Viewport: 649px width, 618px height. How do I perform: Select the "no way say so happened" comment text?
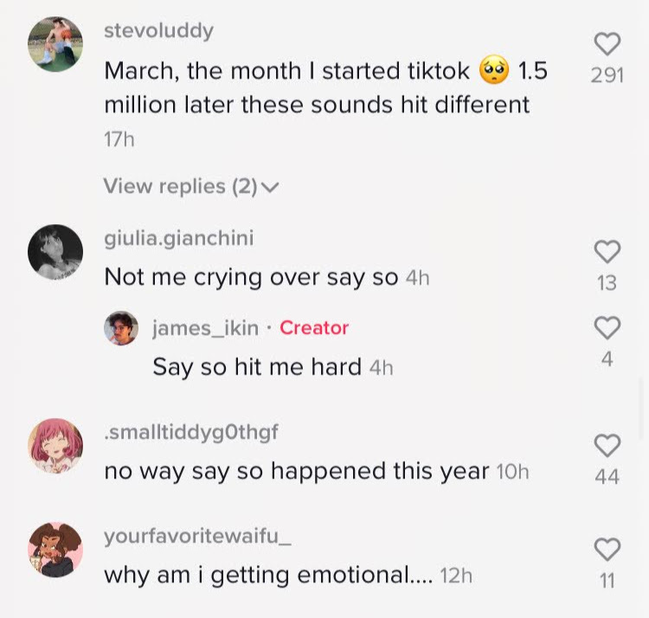coord(297,471)
